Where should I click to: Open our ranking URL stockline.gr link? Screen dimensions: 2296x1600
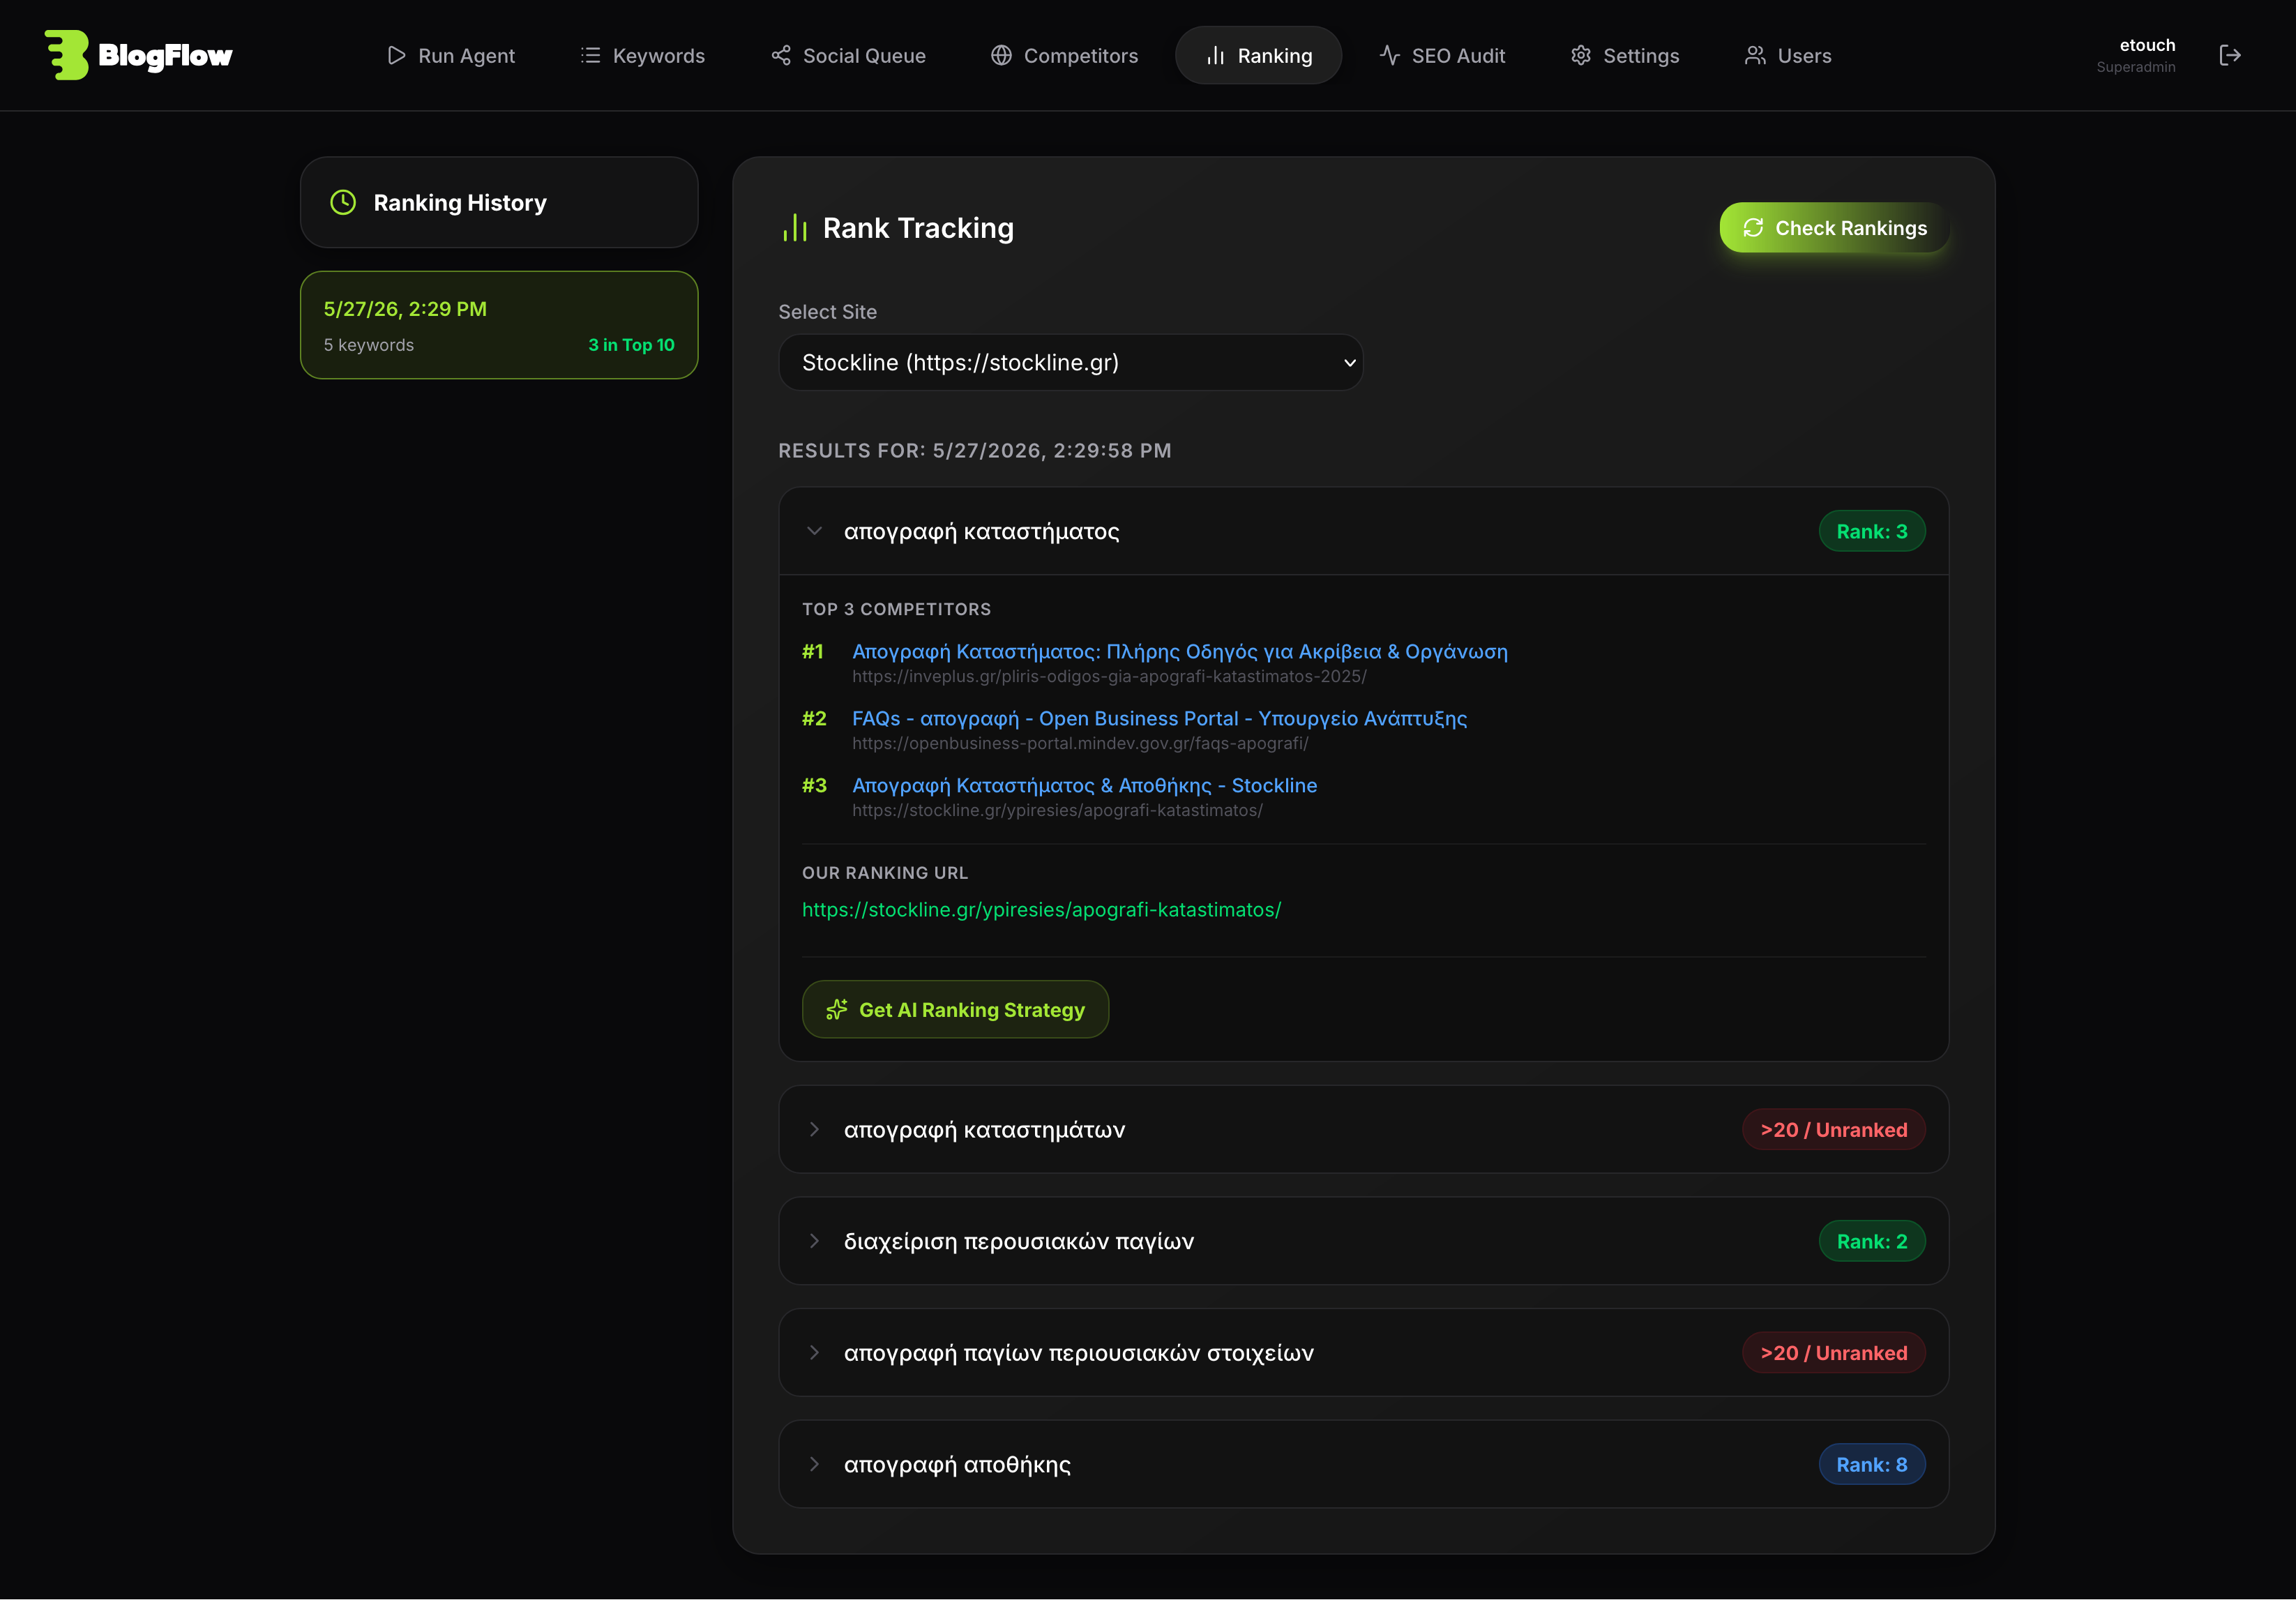coord(1041,909)
